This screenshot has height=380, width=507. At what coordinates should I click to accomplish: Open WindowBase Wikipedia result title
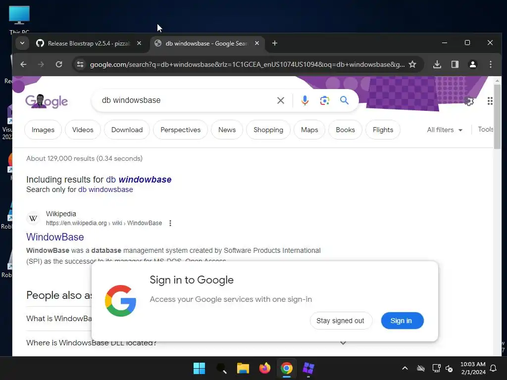coord(55,237)
